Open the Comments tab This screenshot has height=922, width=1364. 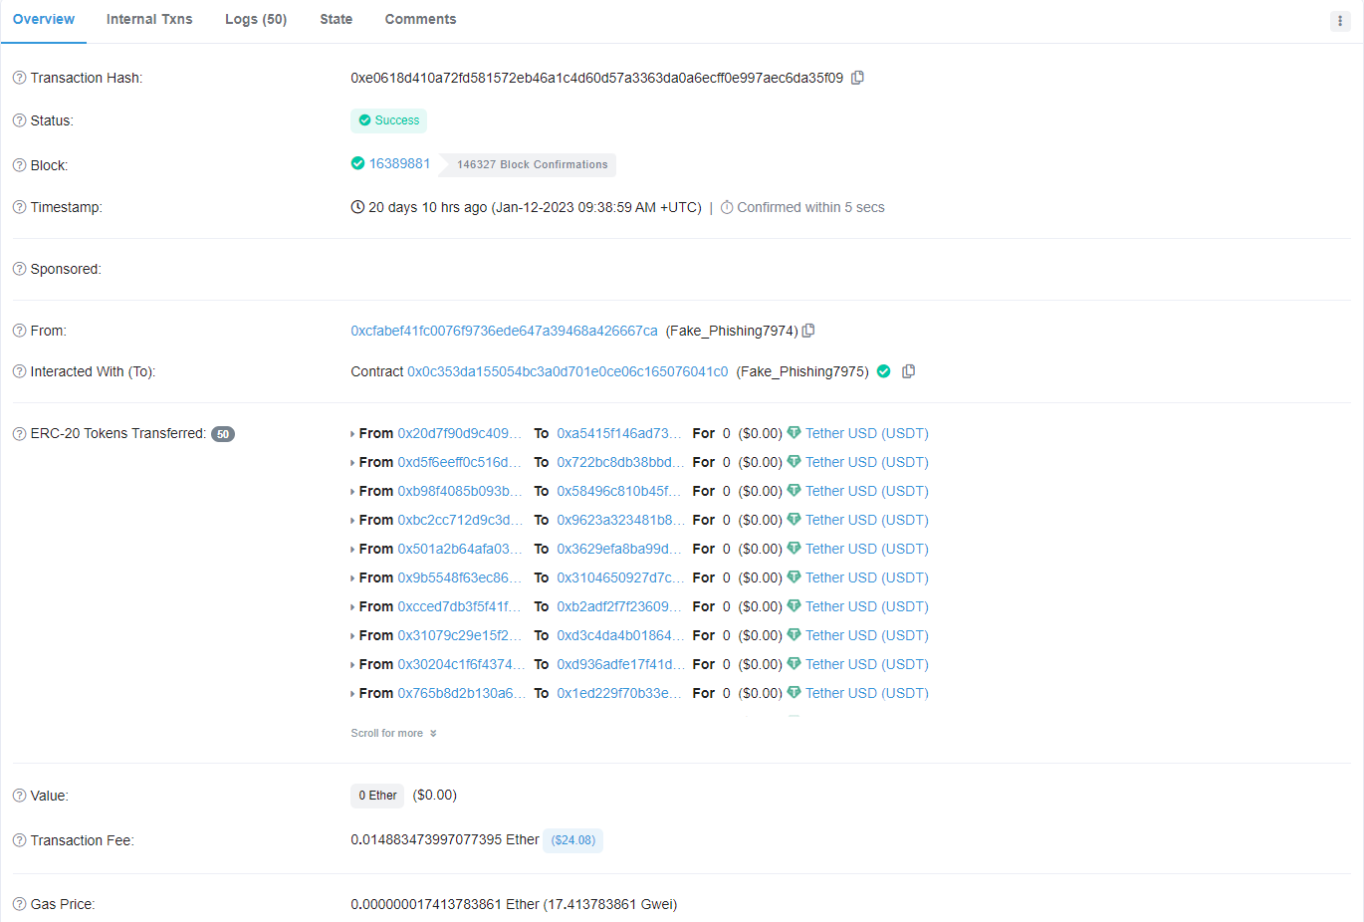(420, 20)
